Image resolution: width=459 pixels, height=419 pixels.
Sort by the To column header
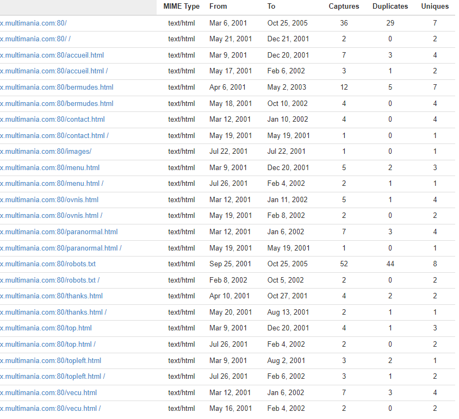(x=271, y=7)
